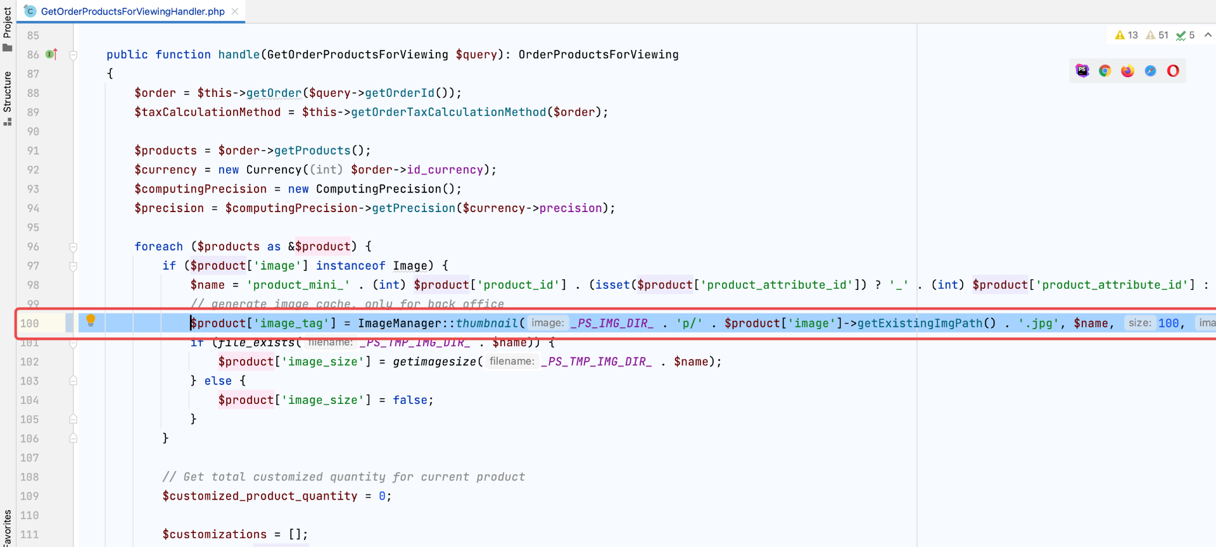The width and height of the screenshot is (1216, 547).
Task: Click the $customized_product_quantity variable
Action: (260, 496)
